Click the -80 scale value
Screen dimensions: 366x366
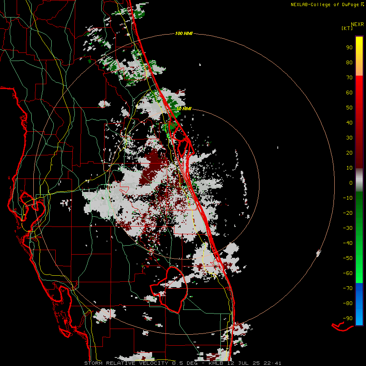(348, 303)
